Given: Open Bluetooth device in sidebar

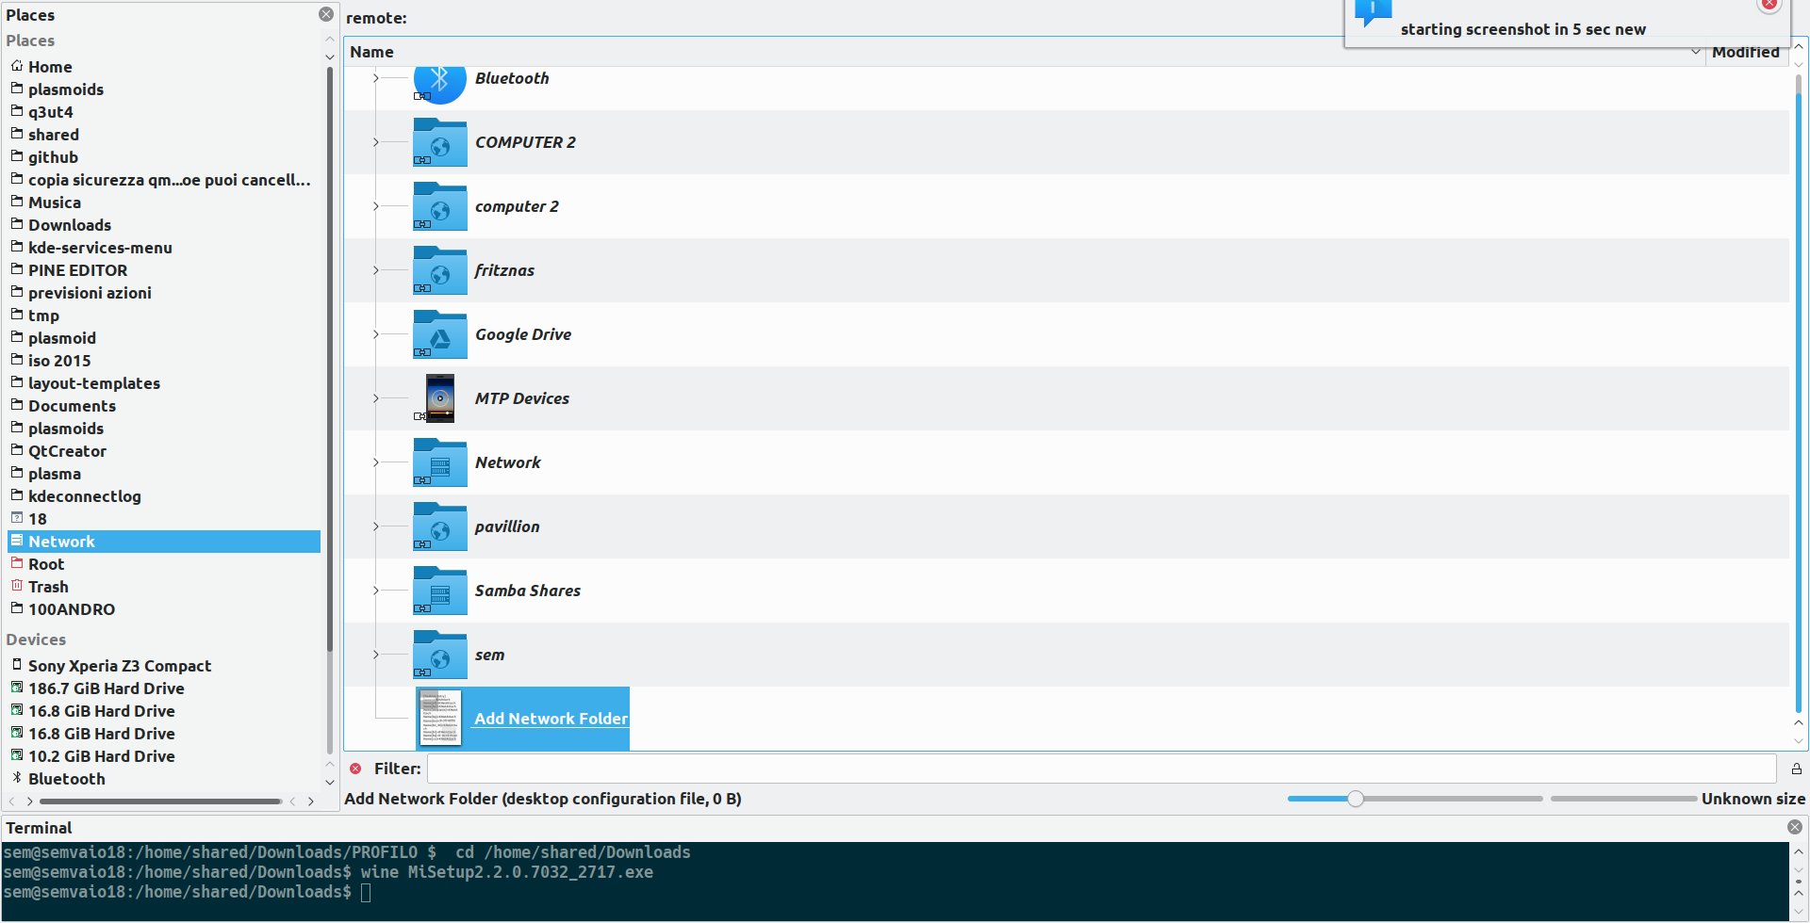Looking at the screenshot, I should point(66,779).
